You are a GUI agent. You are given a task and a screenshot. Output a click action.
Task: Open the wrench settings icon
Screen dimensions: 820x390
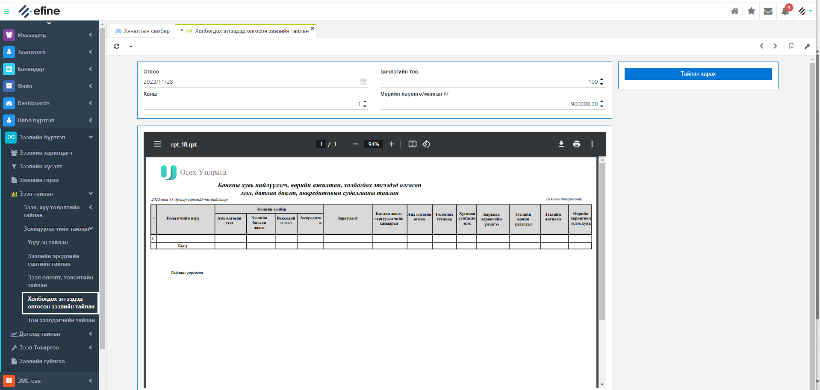pyautogui.click(x=807, y=46)
